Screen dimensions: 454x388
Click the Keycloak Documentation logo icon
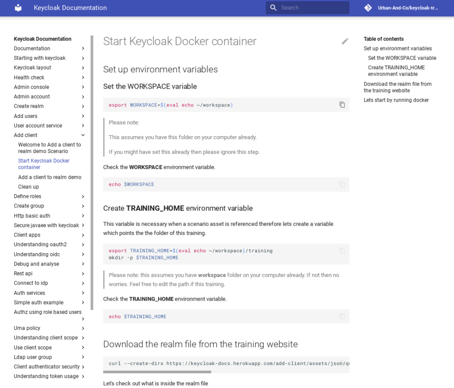coord(18,8)
